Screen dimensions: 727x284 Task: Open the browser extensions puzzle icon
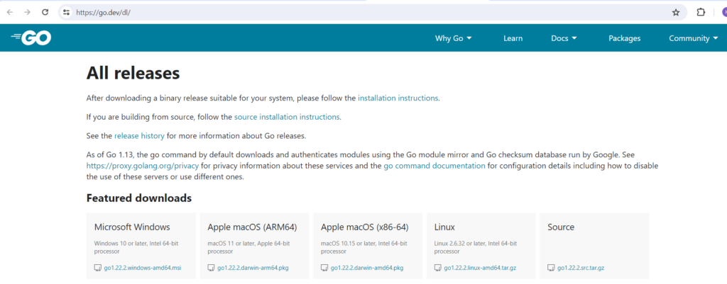pyautogui.click(x=701, y=12)
